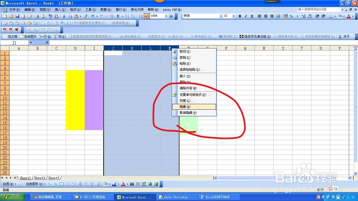The height and width of the screenshot is (201, 358).
Task: Toggle Bold formatting
Action: pyautogui.click(x=240, y=16)
